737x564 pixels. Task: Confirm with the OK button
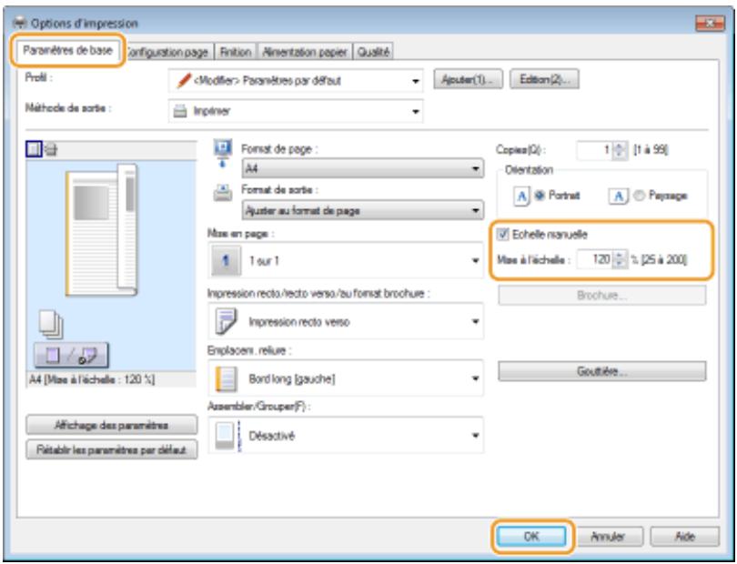[531, 537]
